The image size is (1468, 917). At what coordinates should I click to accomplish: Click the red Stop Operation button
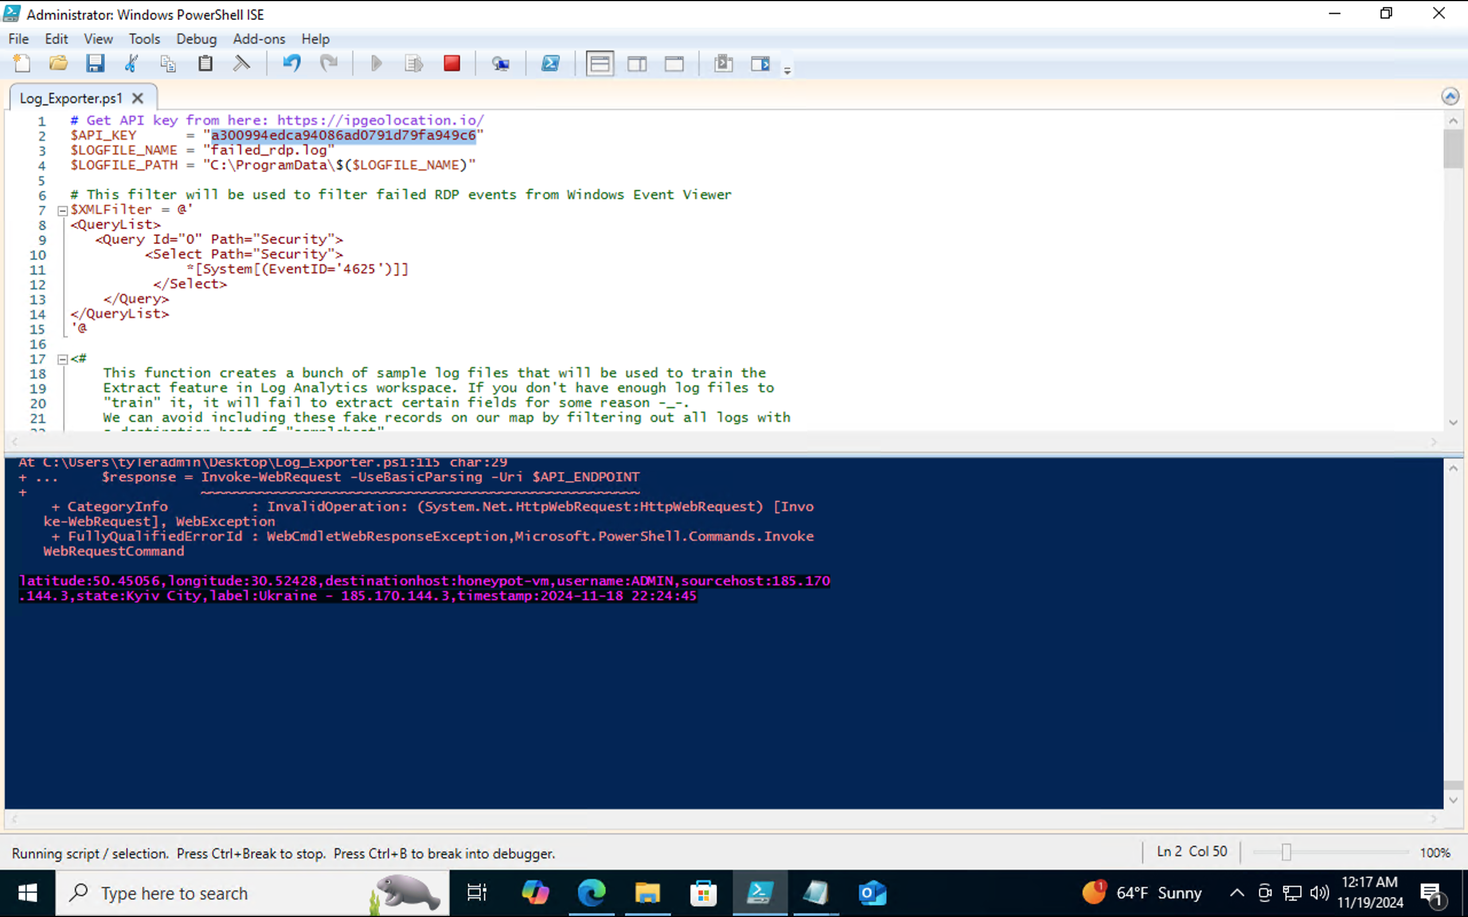pos(451,64)
